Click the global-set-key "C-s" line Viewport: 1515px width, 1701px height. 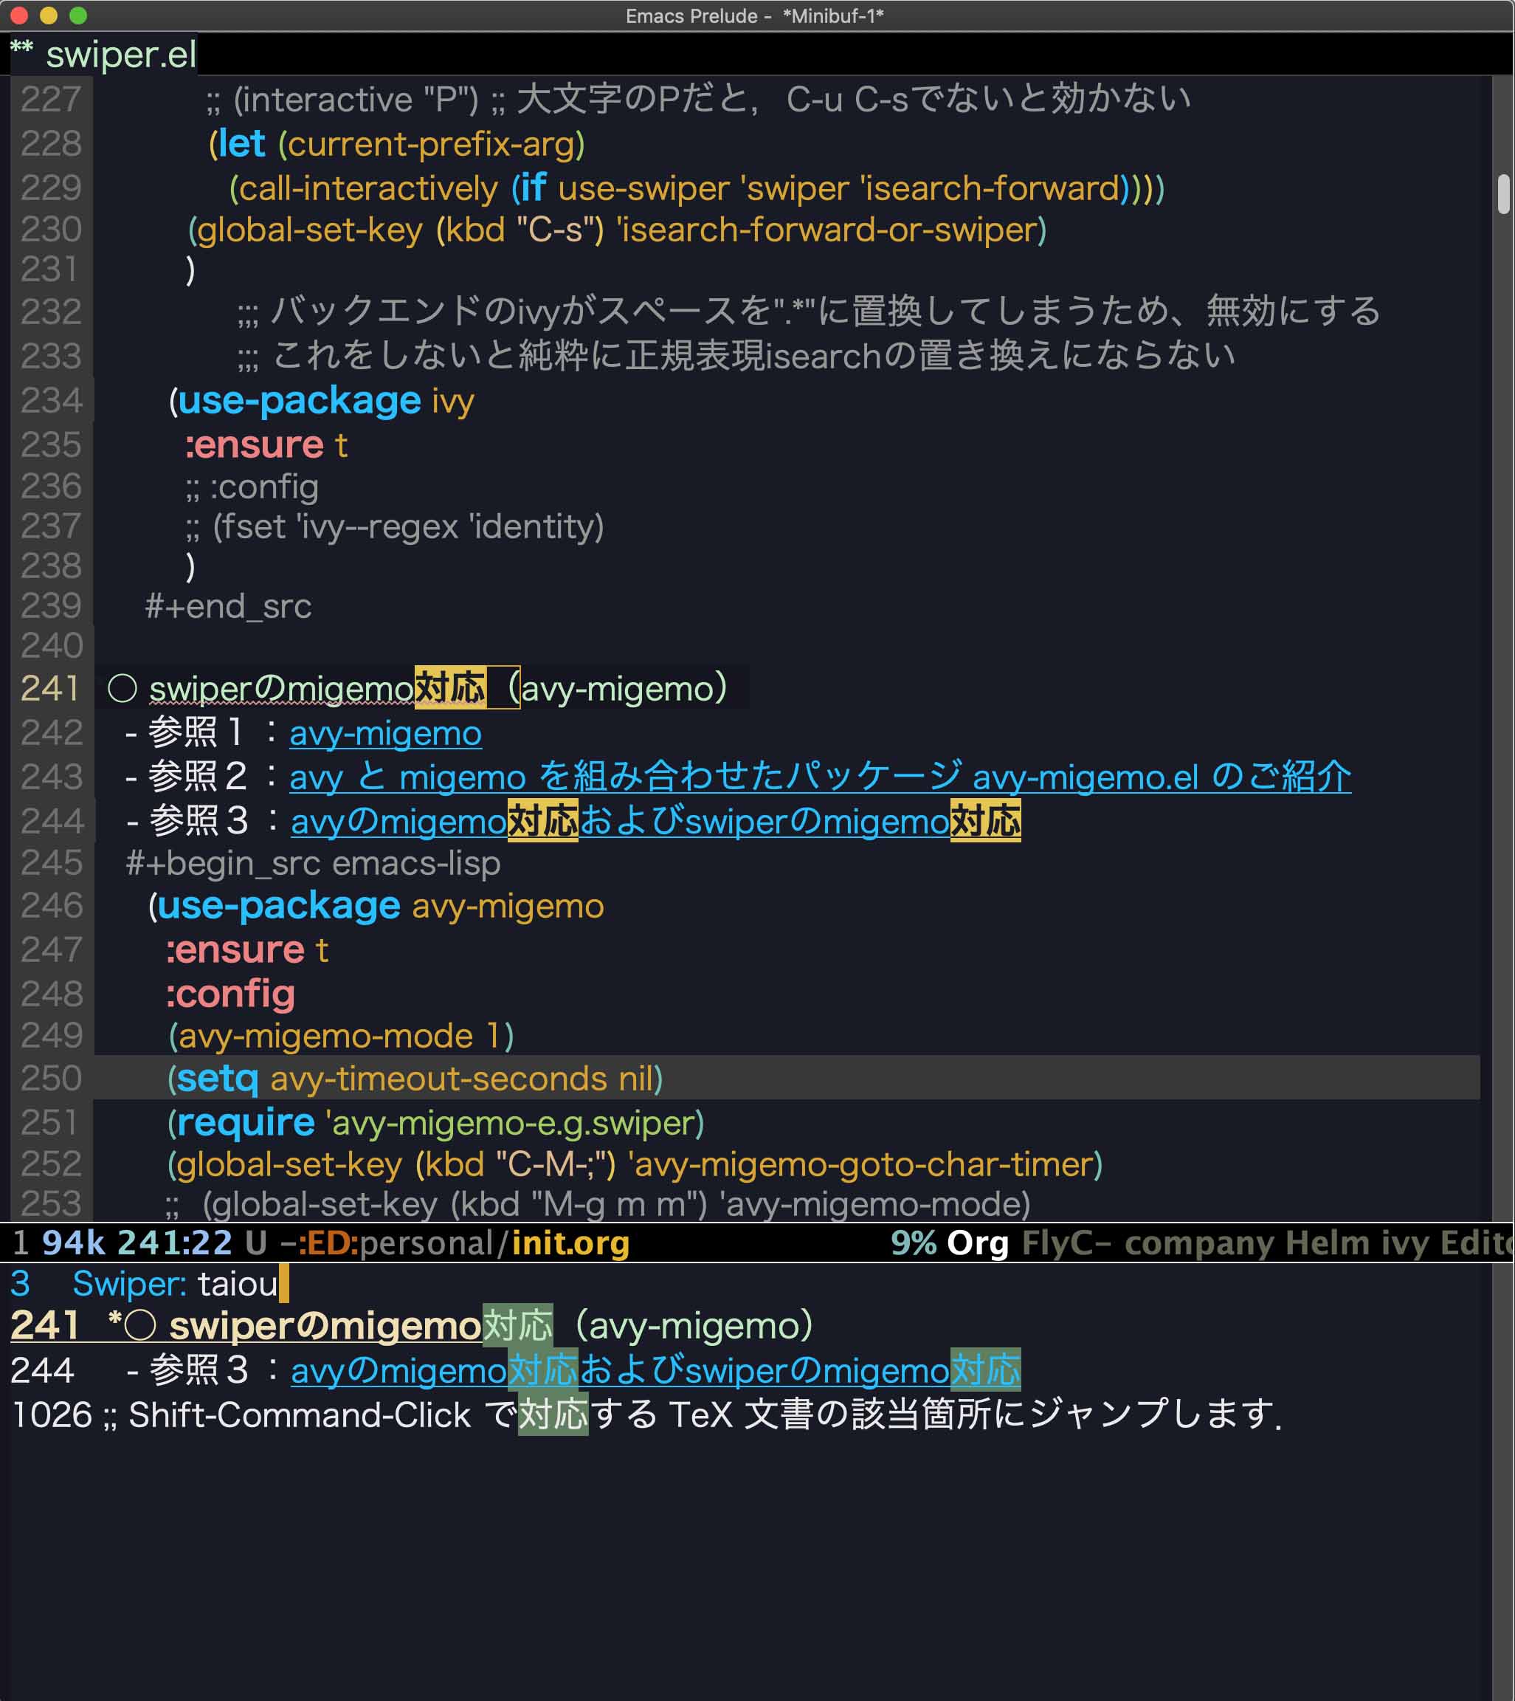(618, 230)
